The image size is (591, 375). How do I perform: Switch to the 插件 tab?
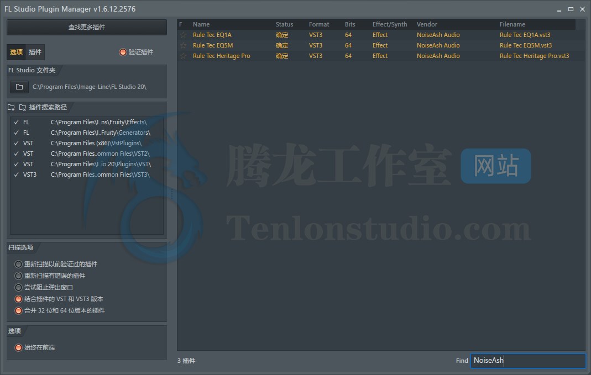tap(35, 52)
